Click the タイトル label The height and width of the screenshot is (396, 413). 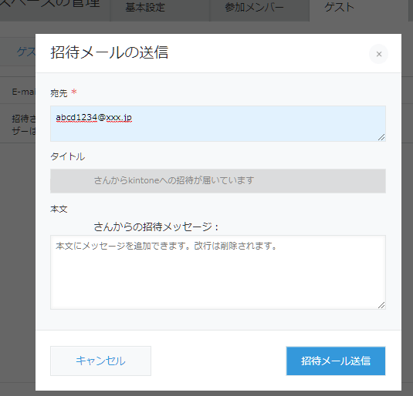tap(68, 156)
